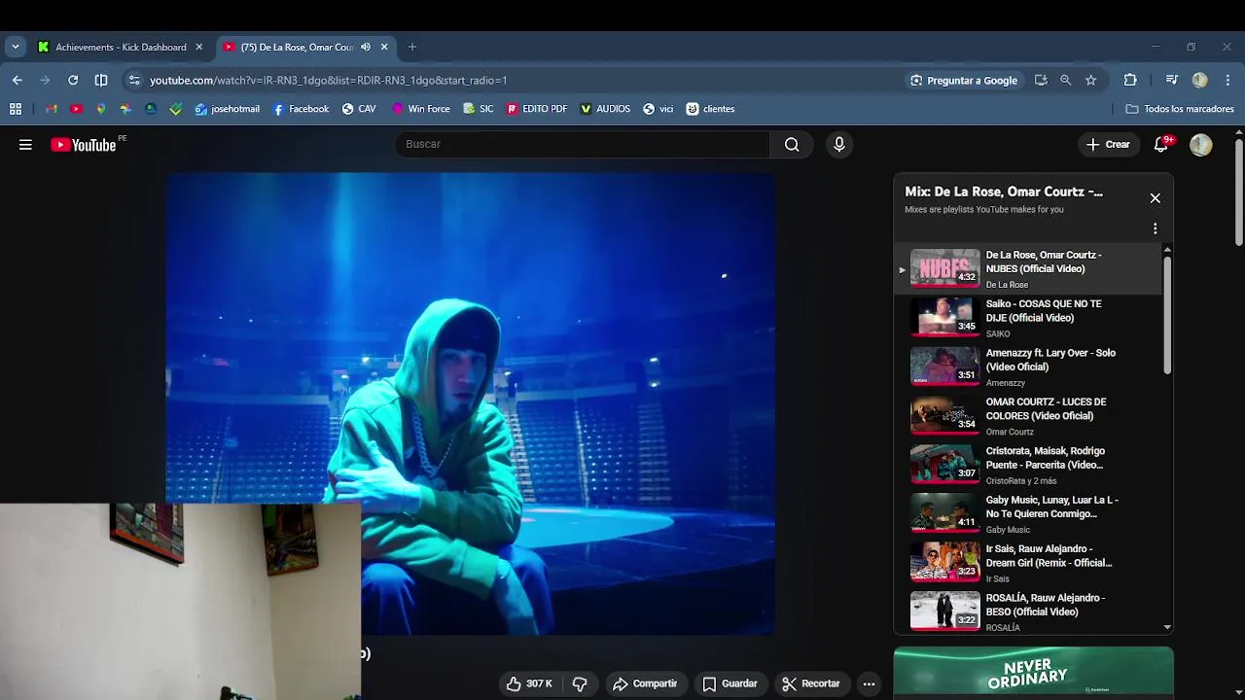The image size is (1245, 700).
Task: Click the search magnifier button
Action: (x=792, y=145)
